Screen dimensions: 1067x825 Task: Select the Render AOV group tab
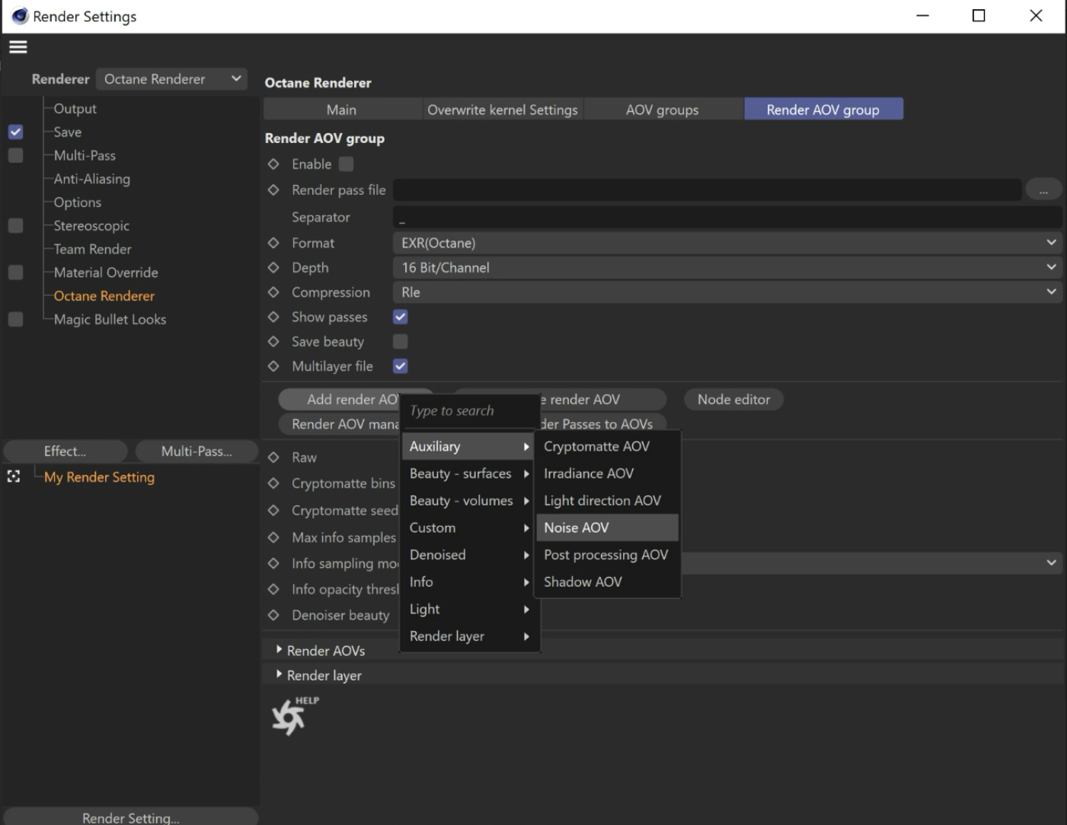pos(823,110)
